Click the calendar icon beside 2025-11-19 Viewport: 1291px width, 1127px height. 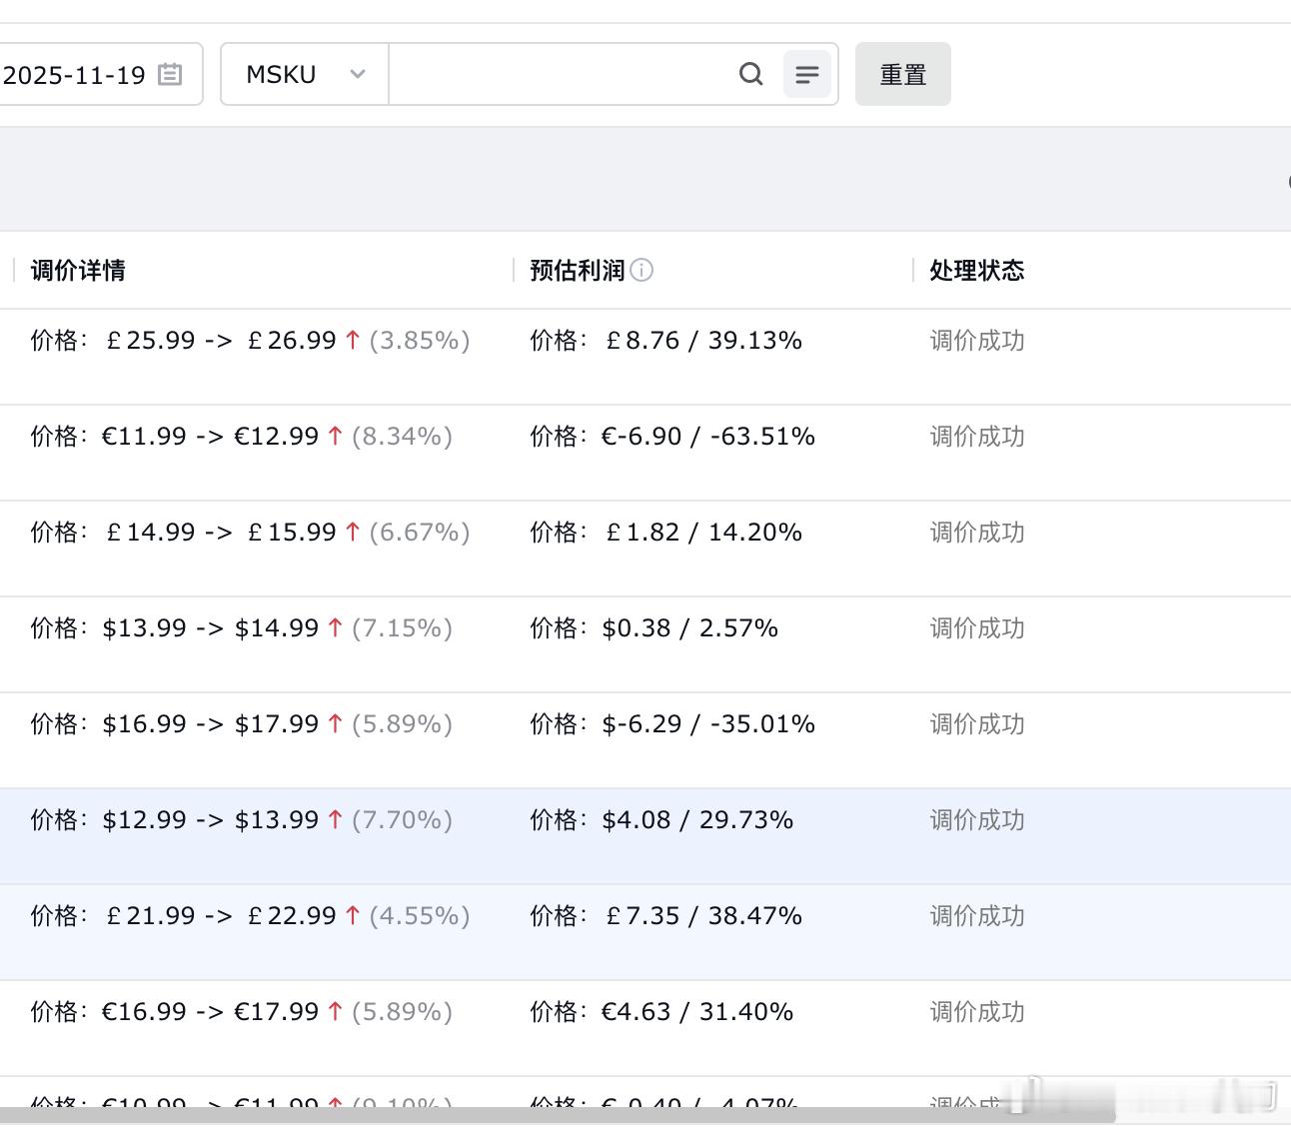(170, 75)
